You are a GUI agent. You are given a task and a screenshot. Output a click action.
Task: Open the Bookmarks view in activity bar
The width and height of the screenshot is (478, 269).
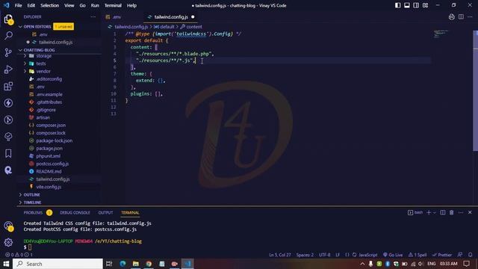(x=8, y=153)
